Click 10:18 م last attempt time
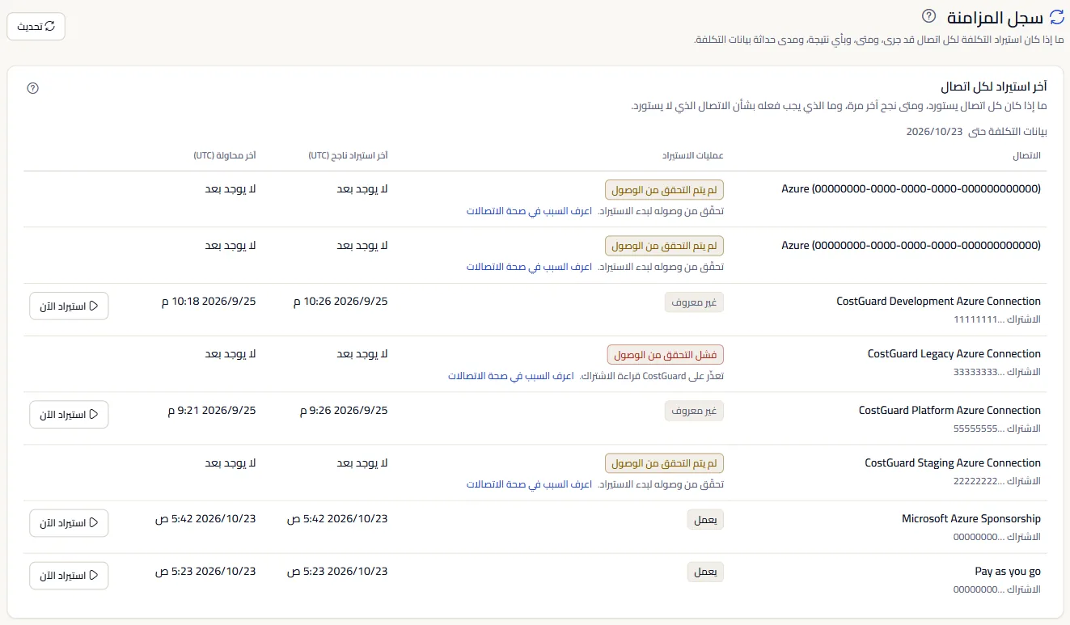Screen dimensions: 1070x625 pos(209,301)
